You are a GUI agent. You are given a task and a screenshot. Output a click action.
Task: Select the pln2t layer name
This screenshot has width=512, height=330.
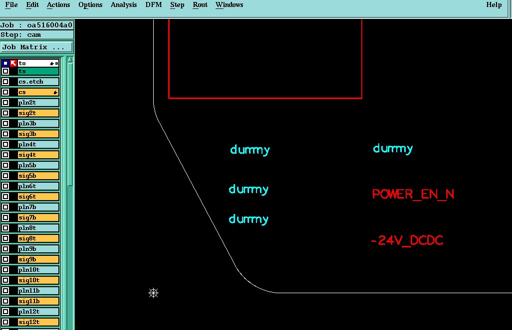[x=38, y=103]
